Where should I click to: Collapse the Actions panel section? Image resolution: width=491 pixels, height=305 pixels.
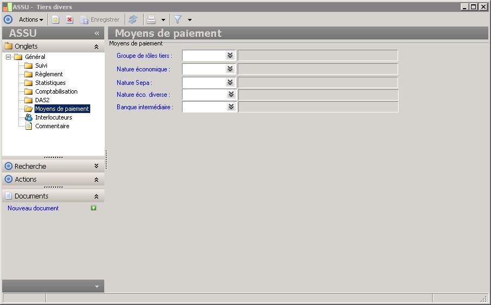(97, 180)
